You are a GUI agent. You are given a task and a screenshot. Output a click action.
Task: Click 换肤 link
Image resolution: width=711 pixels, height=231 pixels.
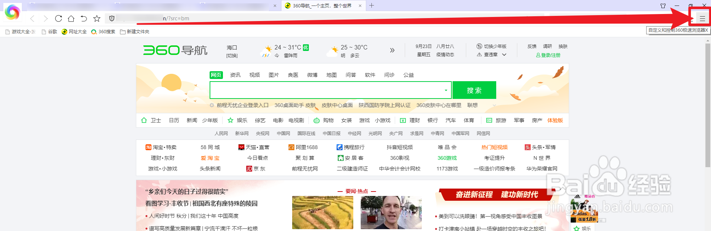pos(563,46)
